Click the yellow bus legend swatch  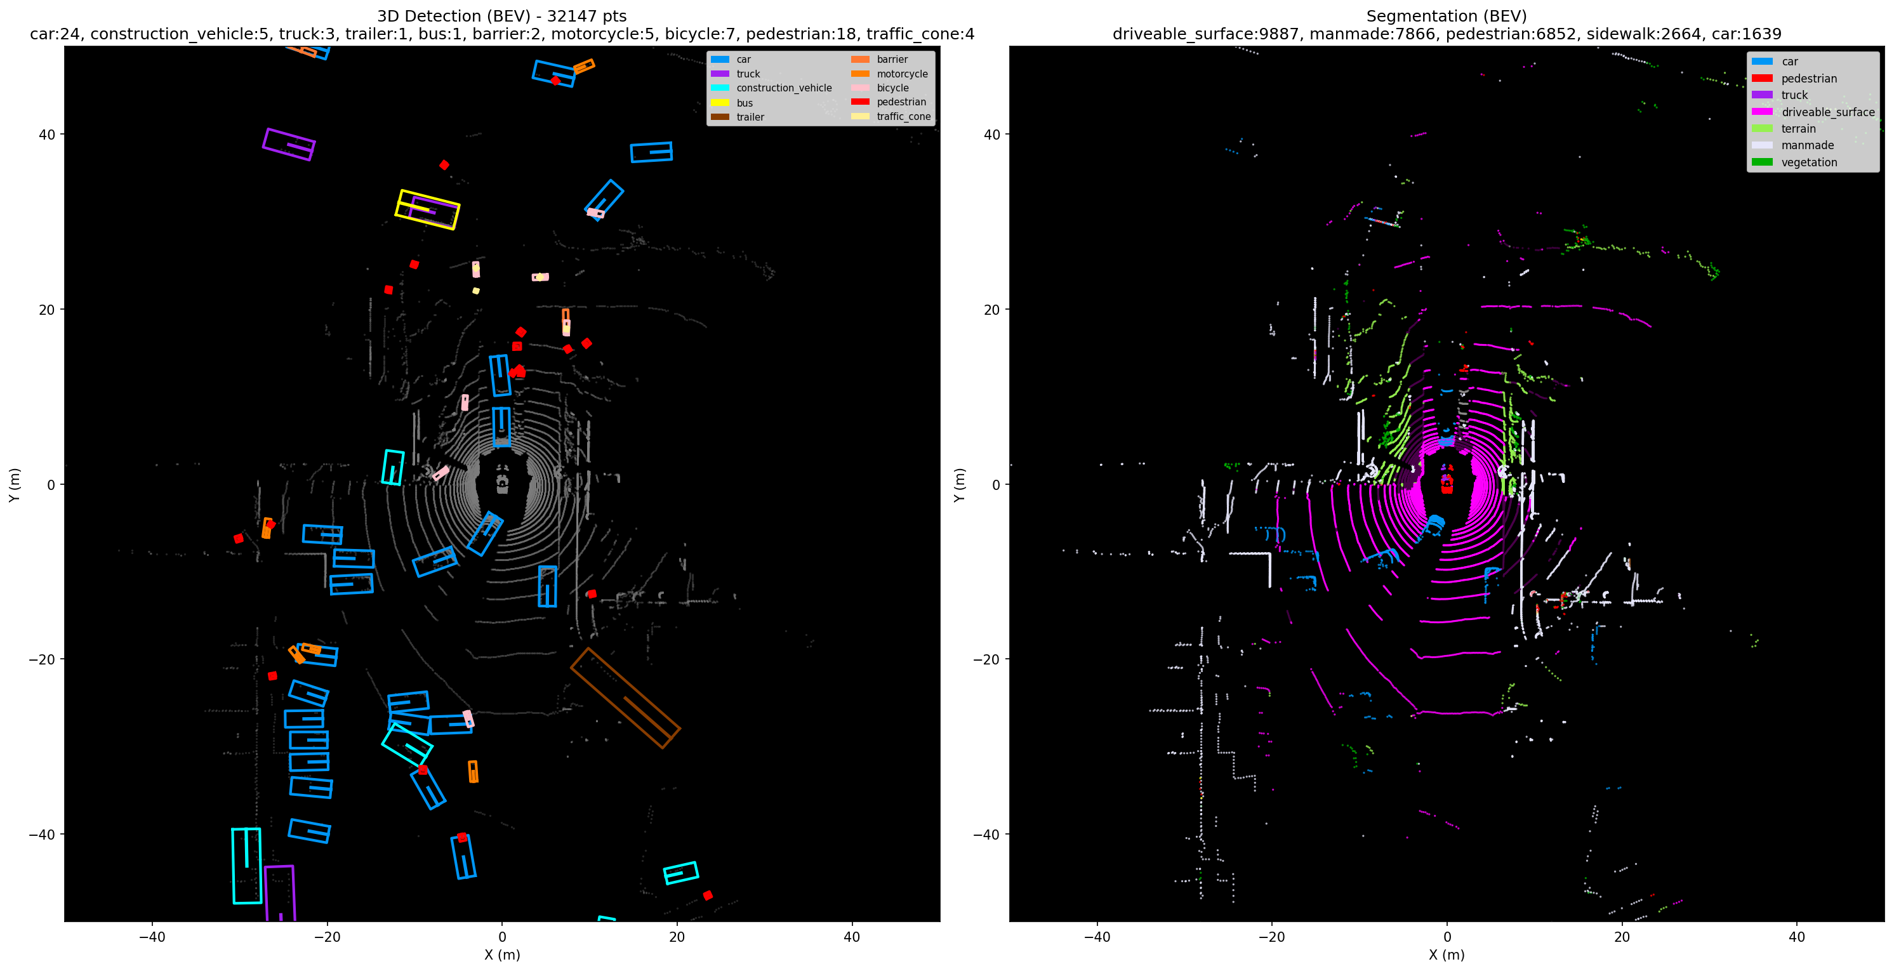[720, 103]
